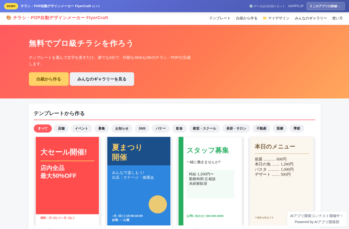Viewport: 349px width, 229px height.
Task: Click the AIアプリ開発コンテスト開催中 notice
Action: click(317, 216)
